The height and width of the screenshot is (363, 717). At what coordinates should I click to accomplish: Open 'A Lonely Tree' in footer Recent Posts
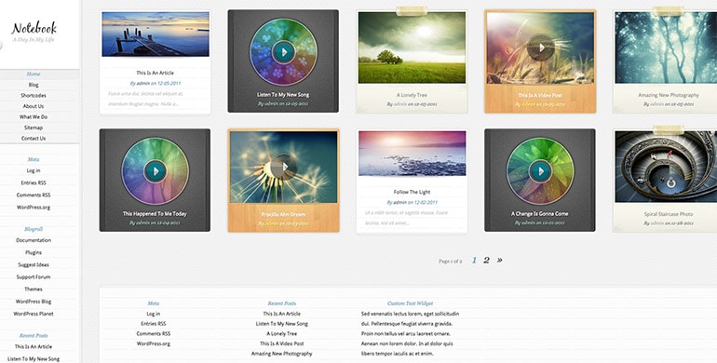pyautogui.click(x=281, y=334)
